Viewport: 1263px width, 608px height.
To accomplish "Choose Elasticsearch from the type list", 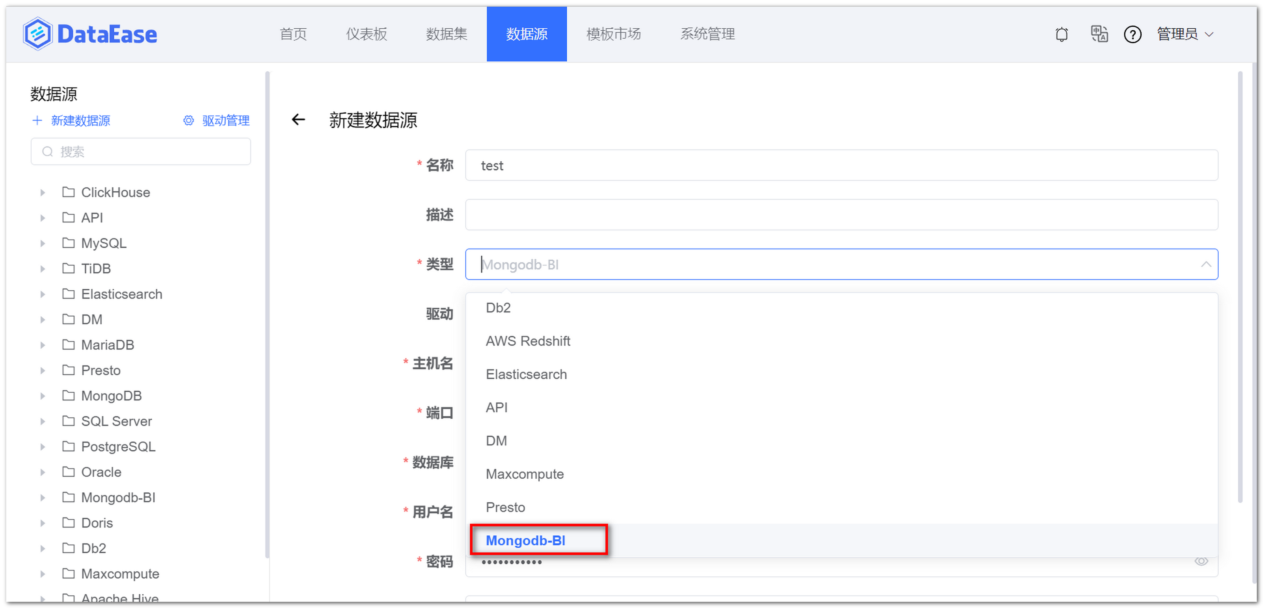I will pyautogui.click(x=841, y=374).
